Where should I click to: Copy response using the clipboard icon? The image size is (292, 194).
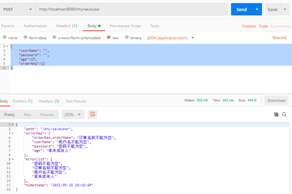[276, 115]
